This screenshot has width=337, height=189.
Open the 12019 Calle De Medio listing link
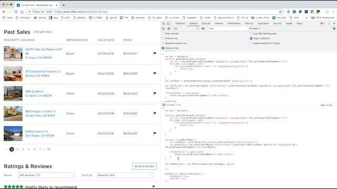pyautogui.click(x=43, y=54)
